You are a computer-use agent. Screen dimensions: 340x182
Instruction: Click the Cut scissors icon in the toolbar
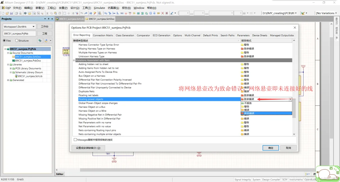[47, 13]
